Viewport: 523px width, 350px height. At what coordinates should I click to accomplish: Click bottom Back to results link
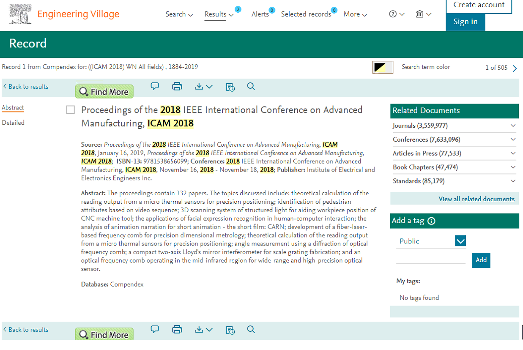(x=26, y=330)
